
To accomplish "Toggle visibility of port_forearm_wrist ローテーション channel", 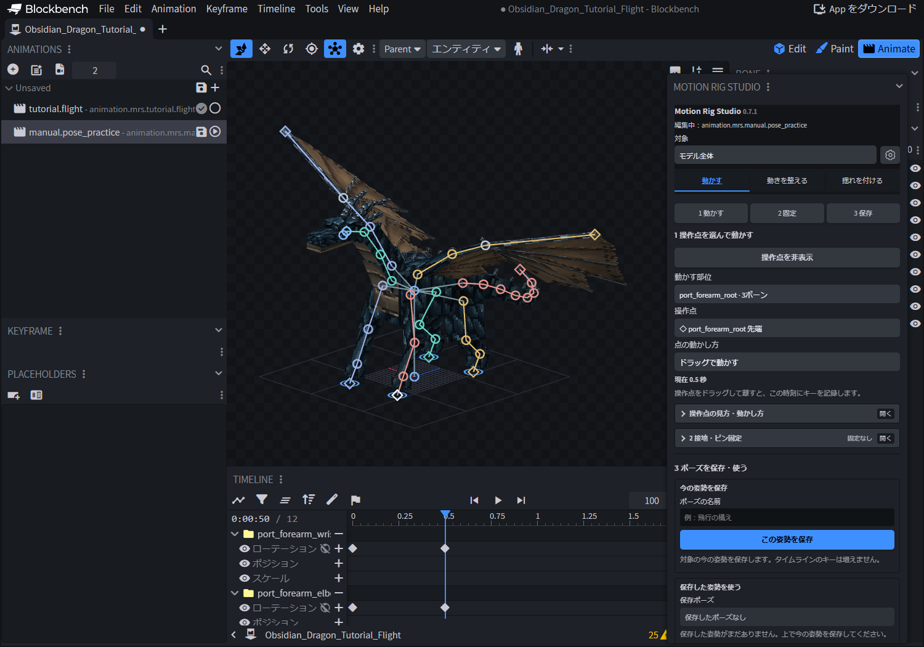I will (x=245, y=548).
